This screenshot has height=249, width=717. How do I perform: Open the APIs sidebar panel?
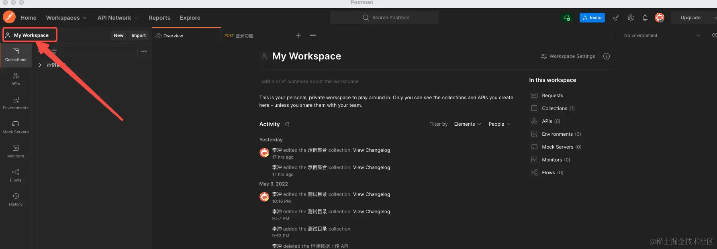[x=16, y=79]
